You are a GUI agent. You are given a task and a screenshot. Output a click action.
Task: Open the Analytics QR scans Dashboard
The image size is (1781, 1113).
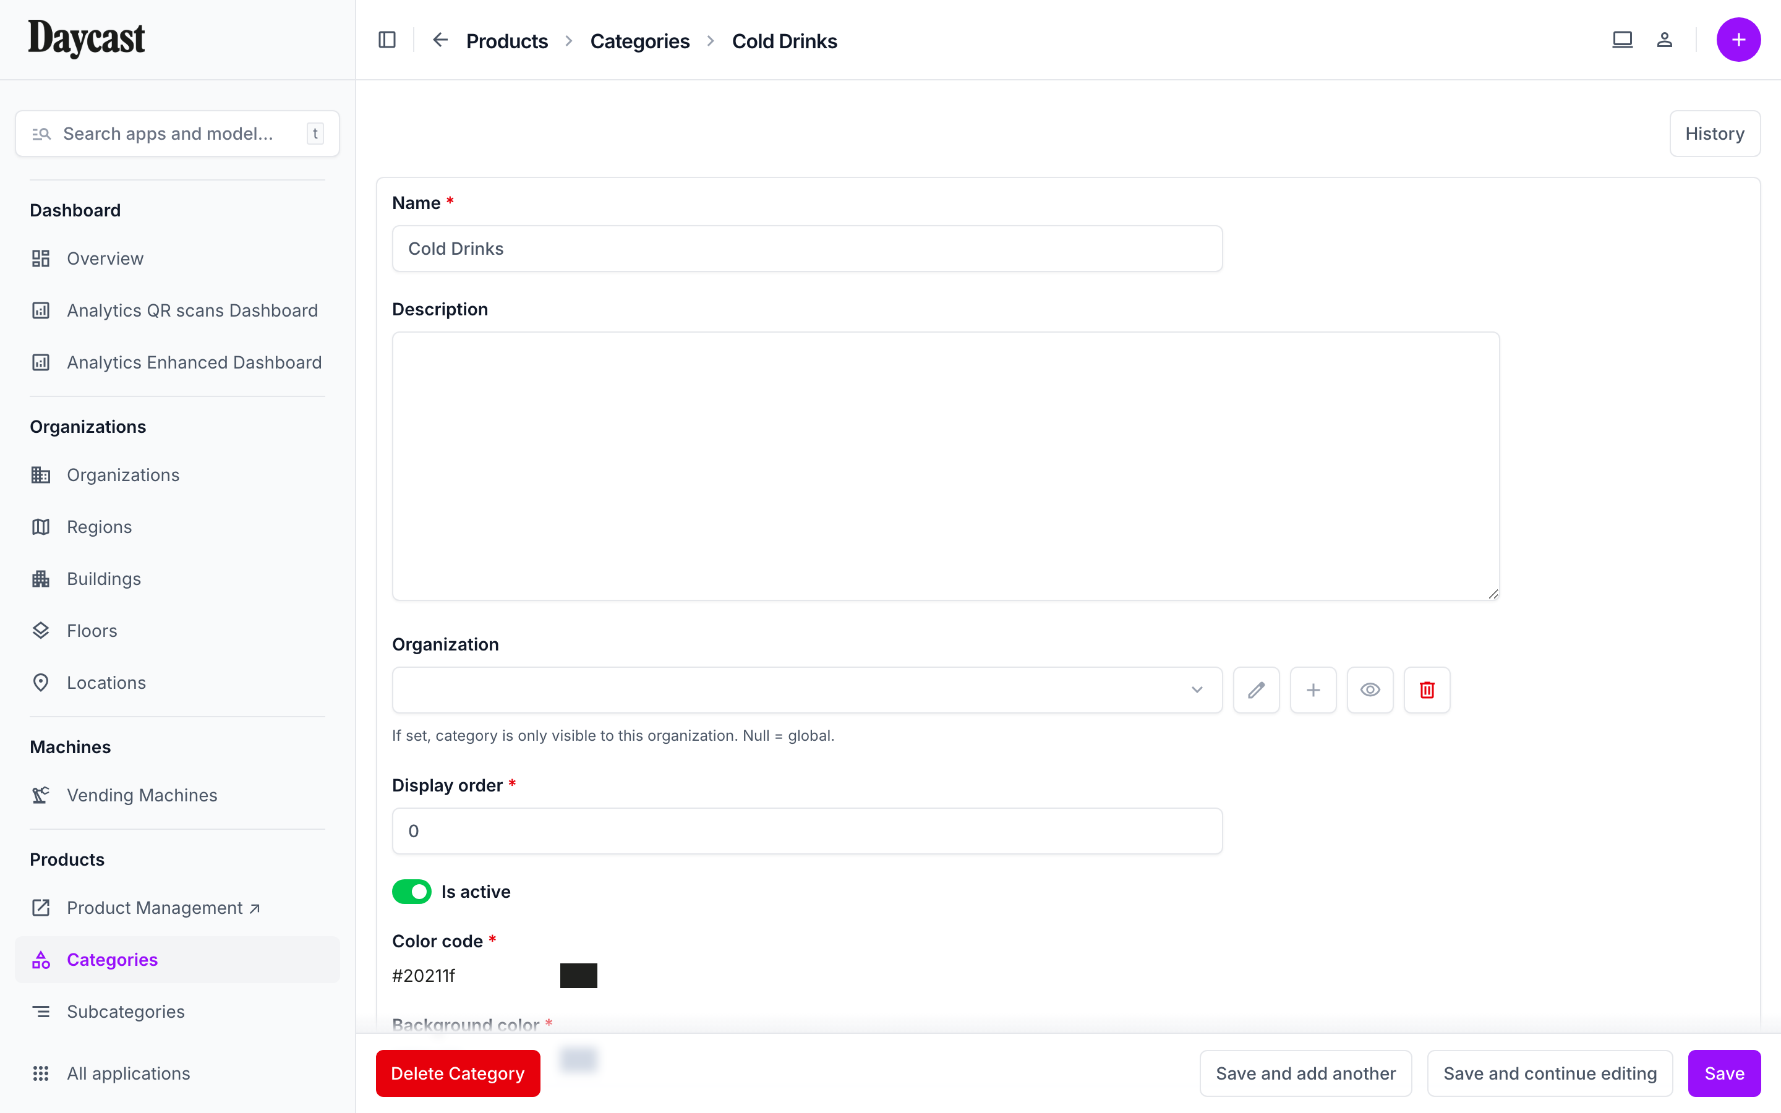click(191, 310)
